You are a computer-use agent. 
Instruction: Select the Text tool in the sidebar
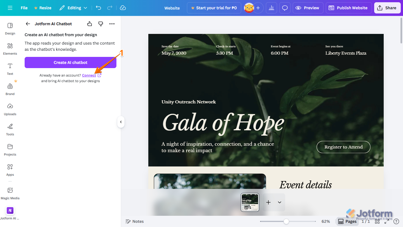click(10, 69)
